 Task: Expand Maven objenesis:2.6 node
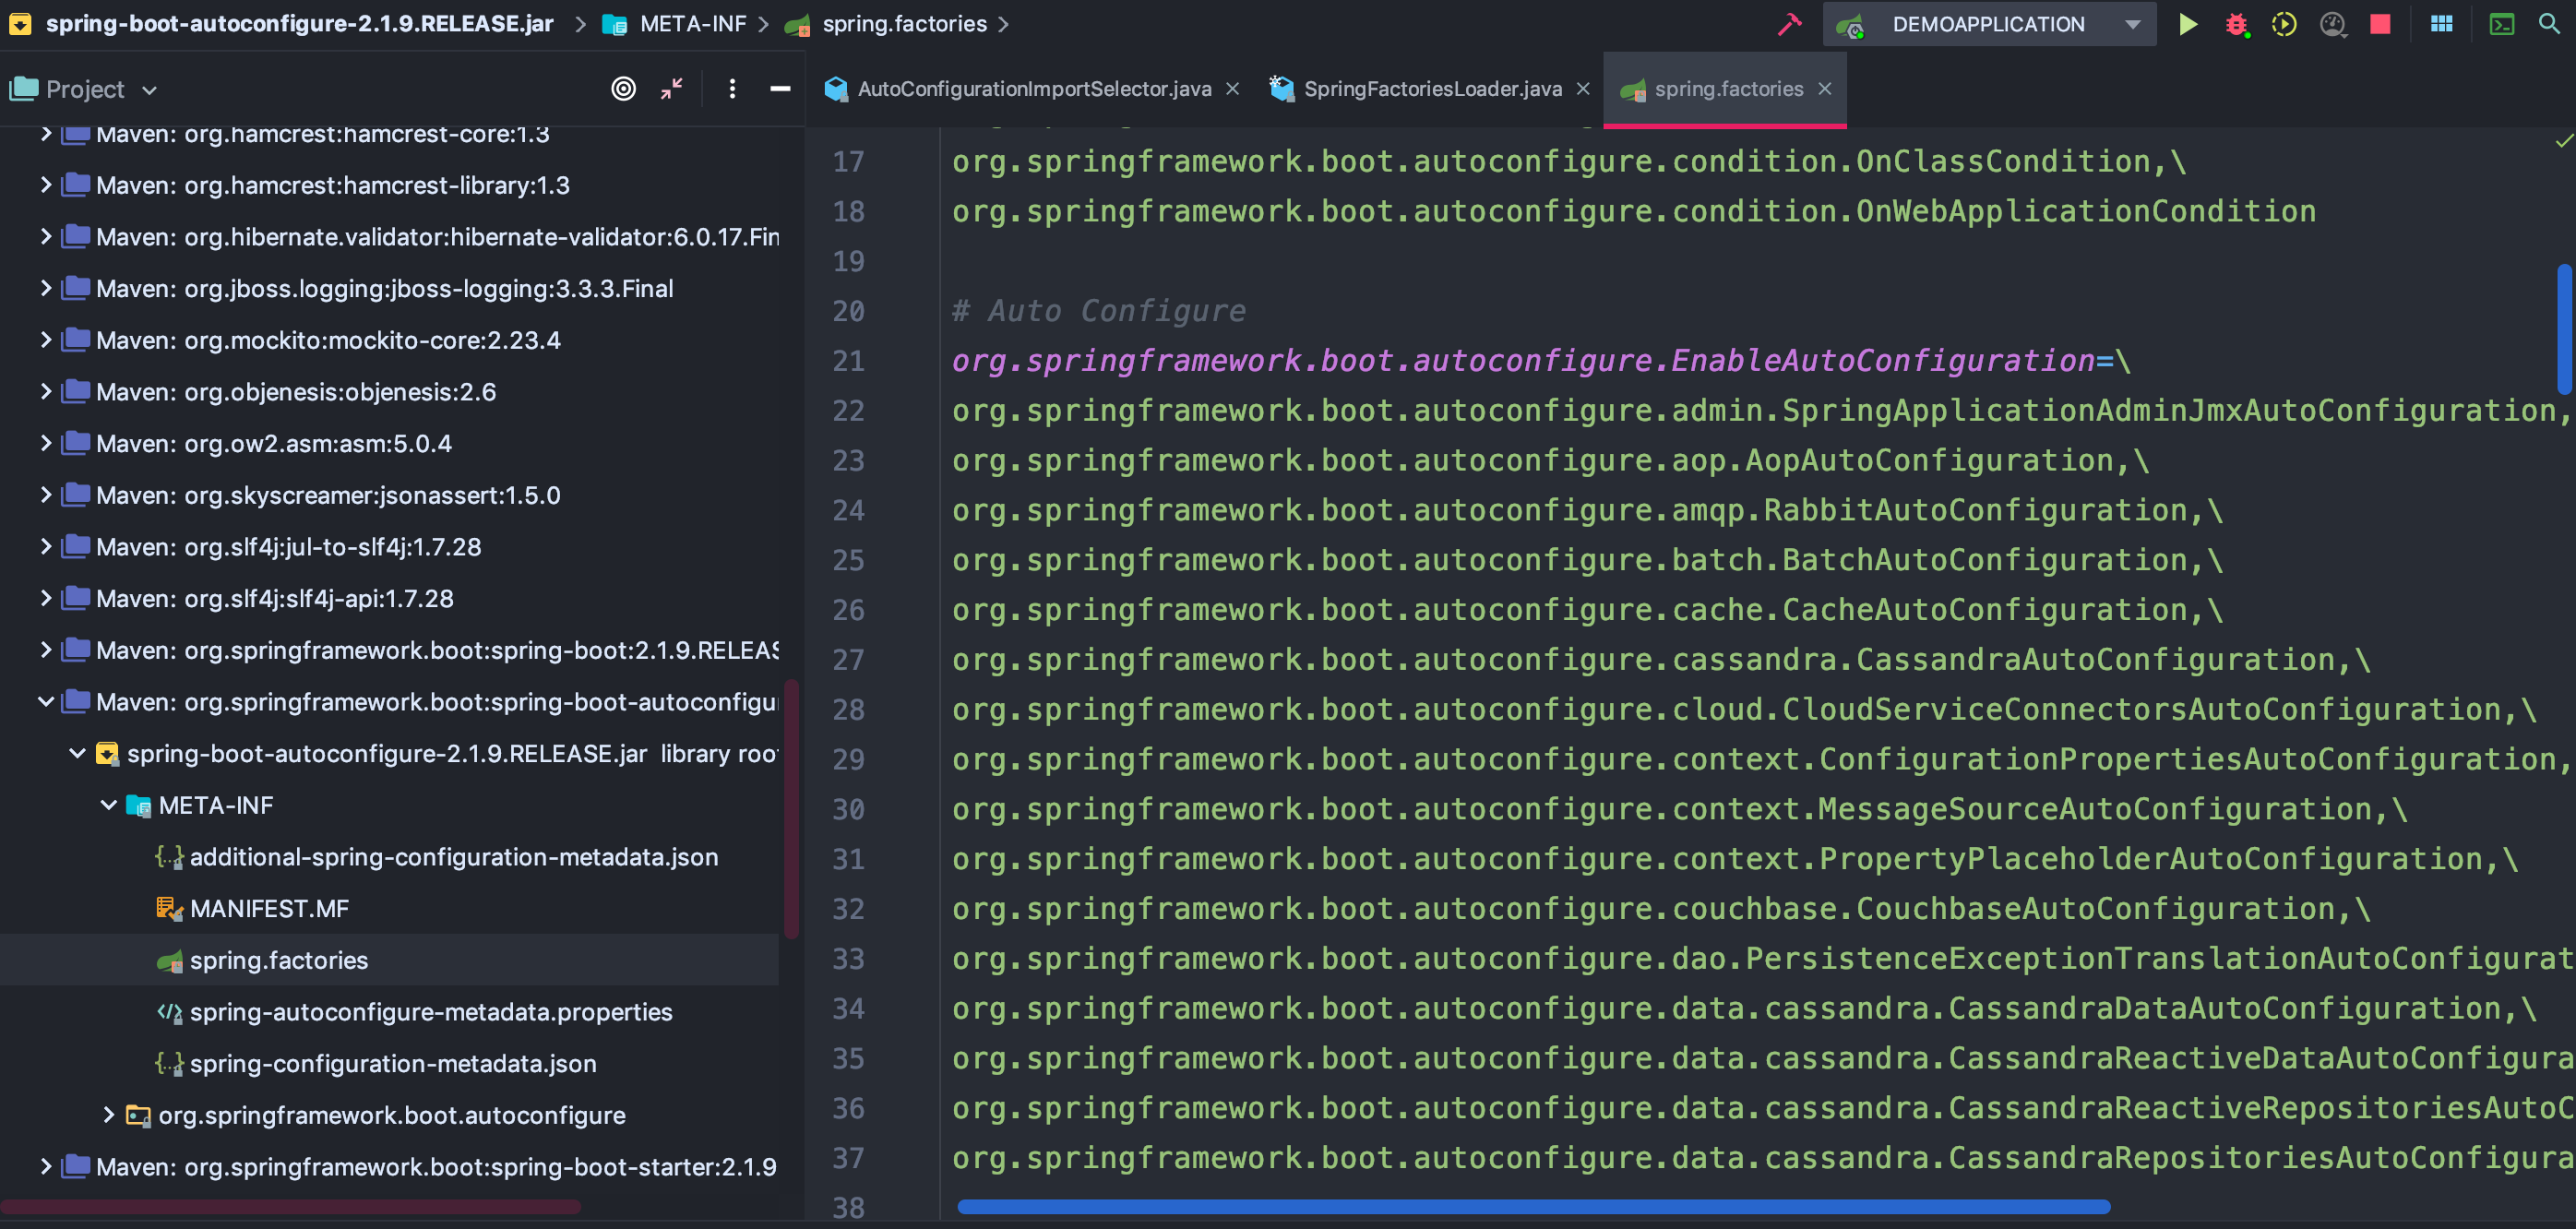point(46,392)
